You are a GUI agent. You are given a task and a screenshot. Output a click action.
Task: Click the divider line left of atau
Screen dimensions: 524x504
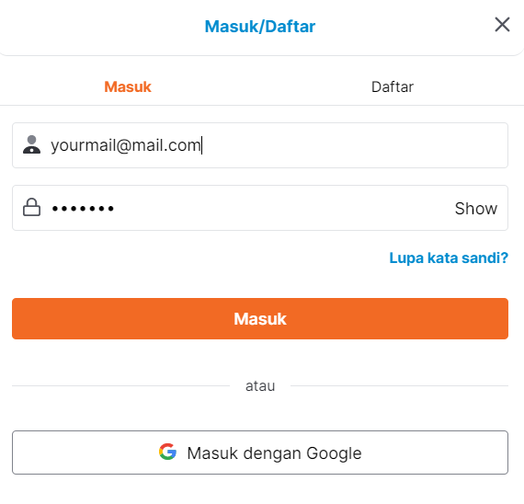[120, 385]
